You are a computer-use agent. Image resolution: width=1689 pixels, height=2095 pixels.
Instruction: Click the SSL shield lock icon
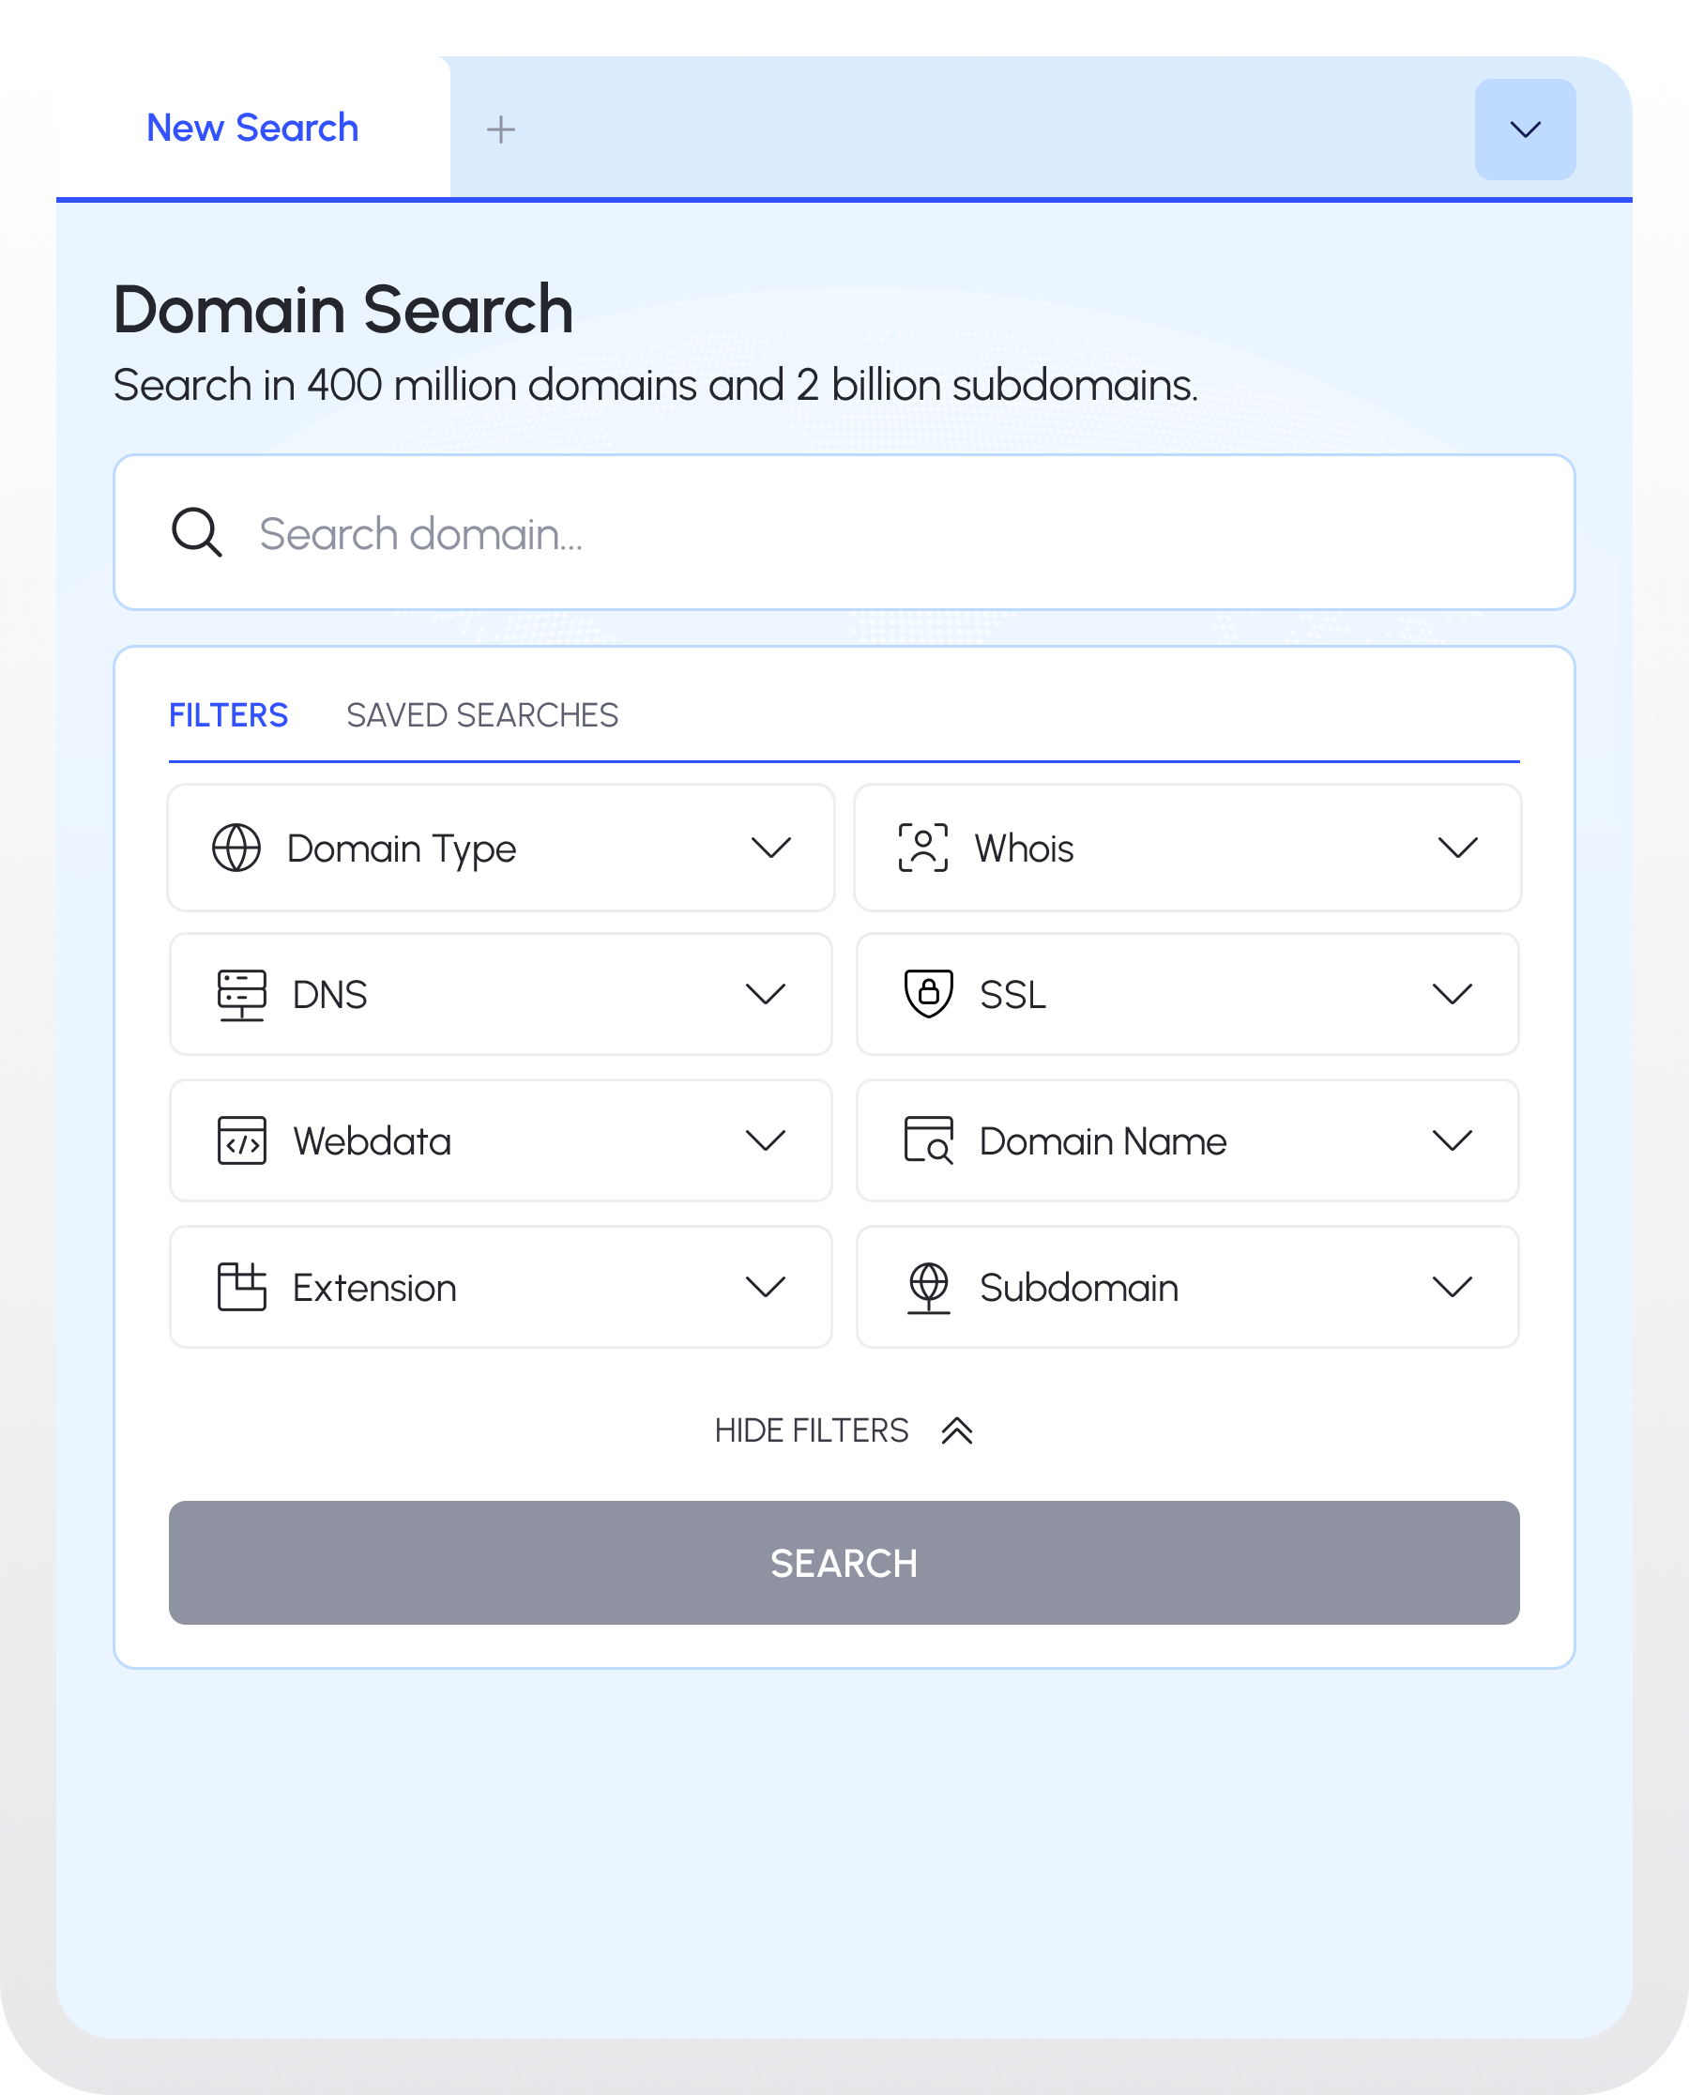(928, 995)
